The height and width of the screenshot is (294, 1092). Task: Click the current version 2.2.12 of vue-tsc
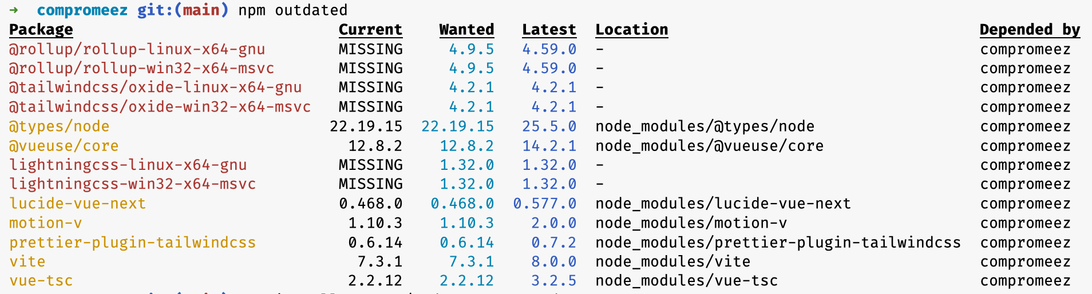pyautogui.click(x=375, y=281)
